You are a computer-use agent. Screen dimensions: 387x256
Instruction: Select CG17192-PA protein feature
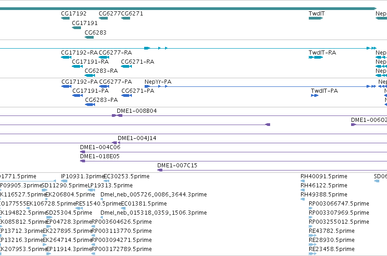(x=66, y=86)
